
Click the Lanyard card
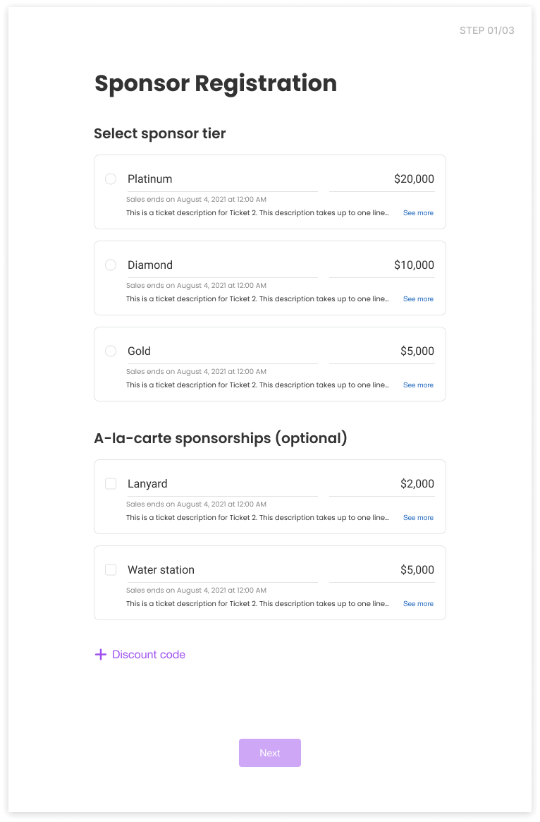tap(269, 496)
